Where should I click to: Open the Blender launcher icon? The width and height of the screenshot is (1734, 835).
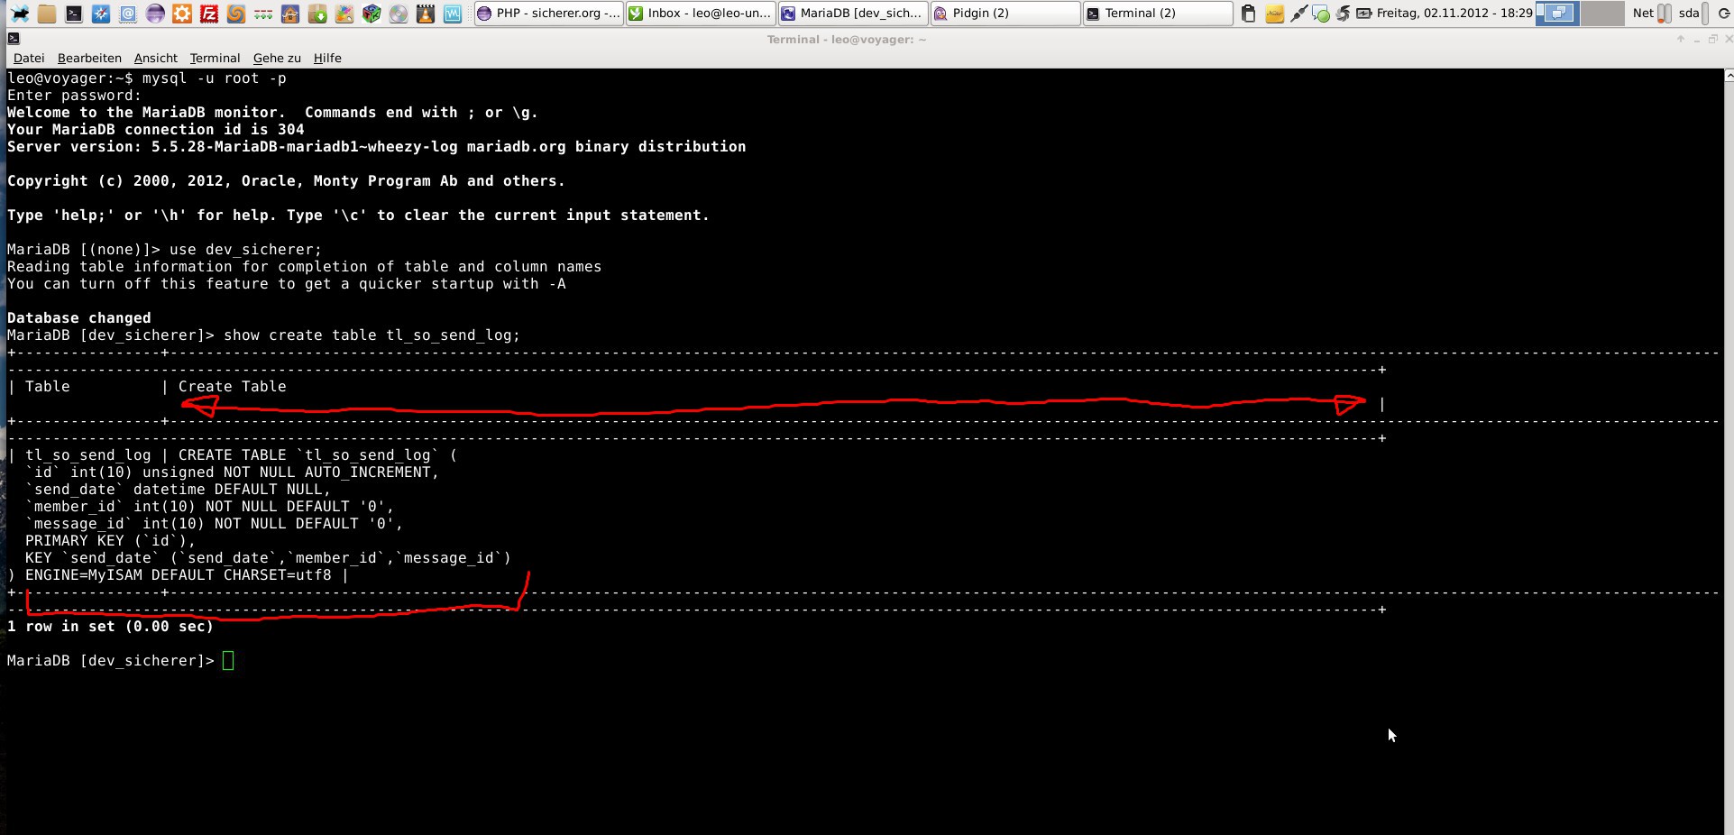click(236, 14)
